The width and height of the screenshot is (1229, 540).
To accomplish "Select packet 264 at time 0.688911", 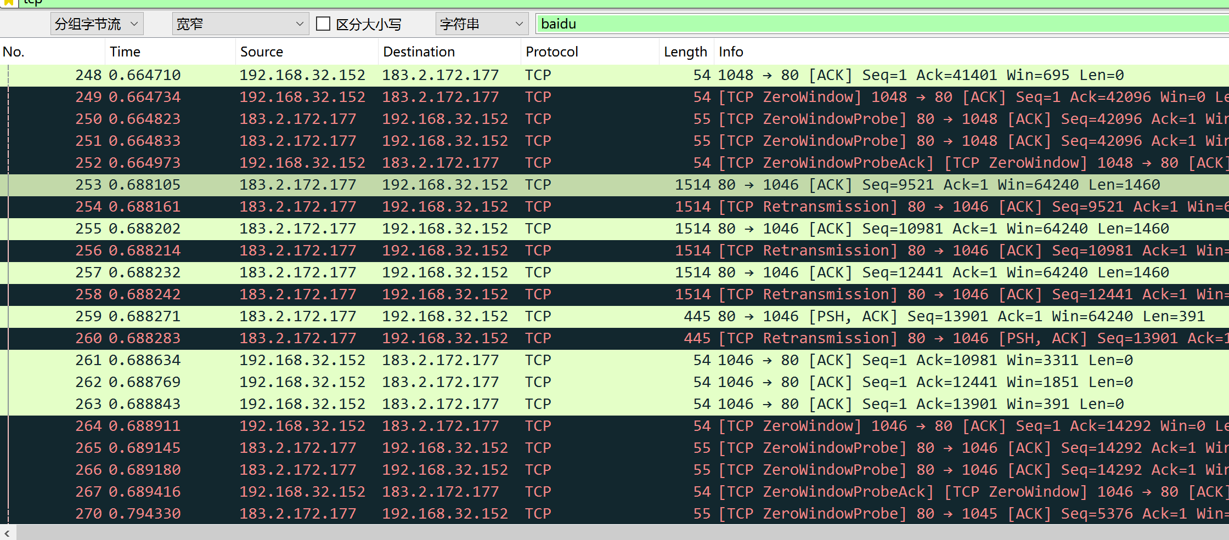I will [x=614, y=426].
